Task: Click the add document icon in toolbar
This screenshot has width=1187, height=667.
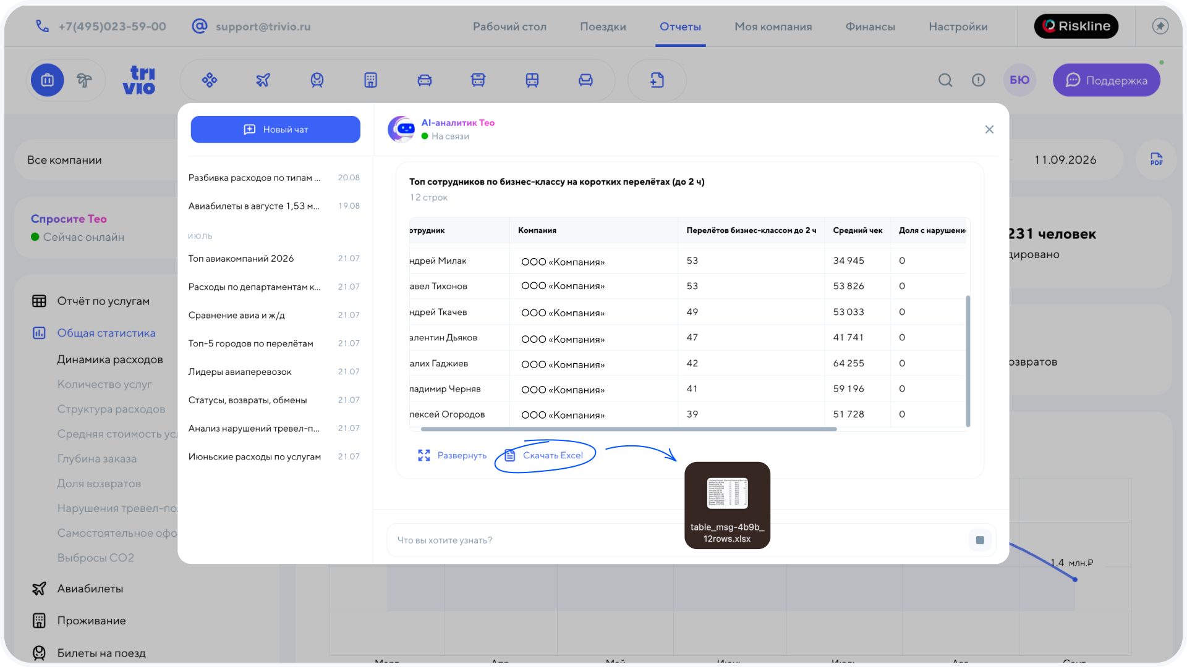Action: [x=657, y=80]
